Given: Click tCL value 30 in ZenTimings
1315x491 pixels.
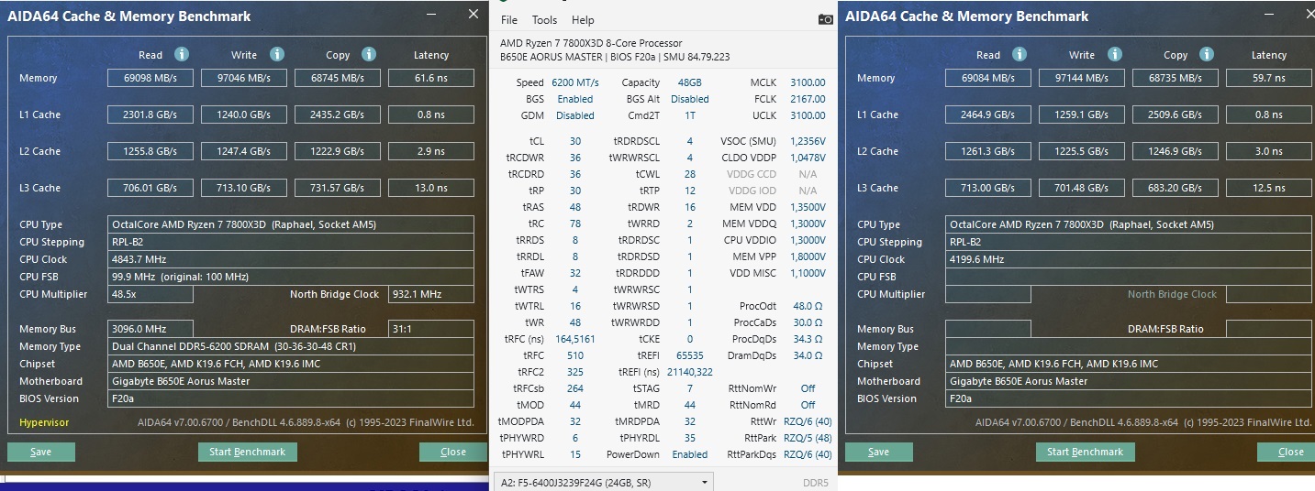Looking at the screenshot, I should click(x=574, y=141).
